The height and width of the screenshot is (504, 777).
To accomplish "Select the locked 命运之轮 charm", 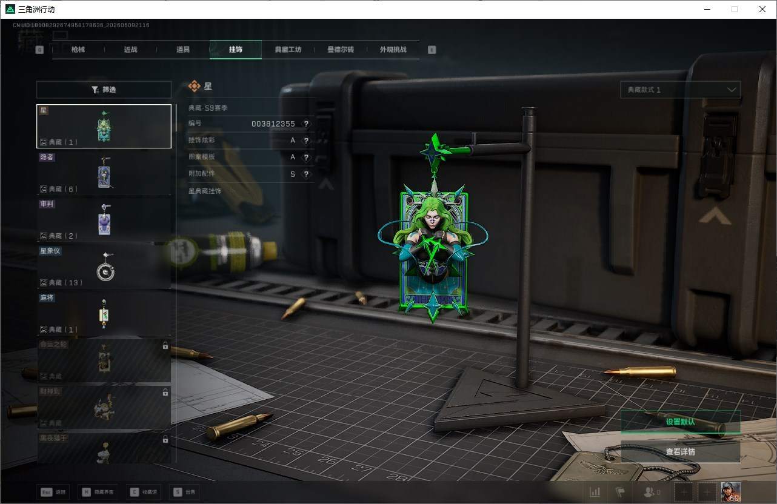I will coord(104,360).
